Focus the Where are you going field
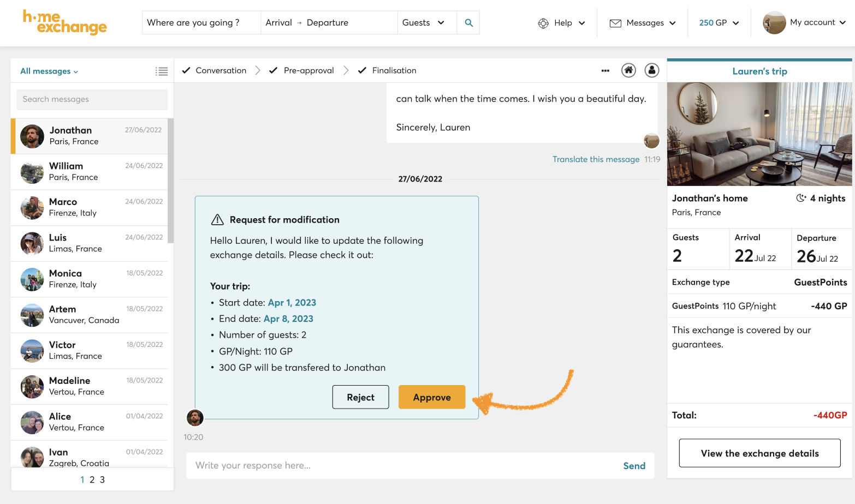 click(201, 23)
